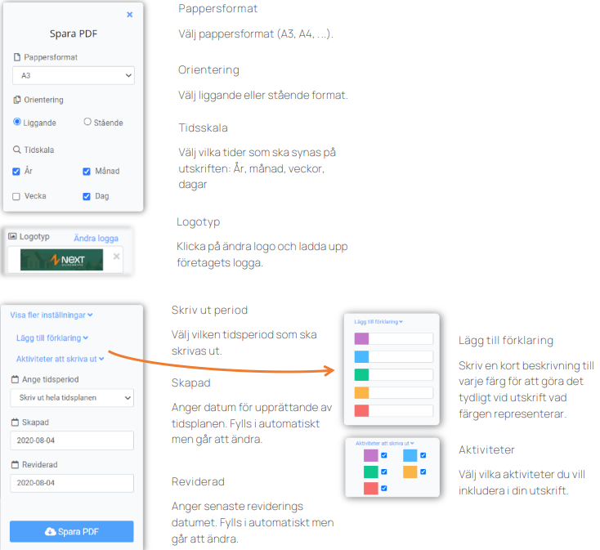
Task: Click the red legend description field
Action: tap(401, 411)
